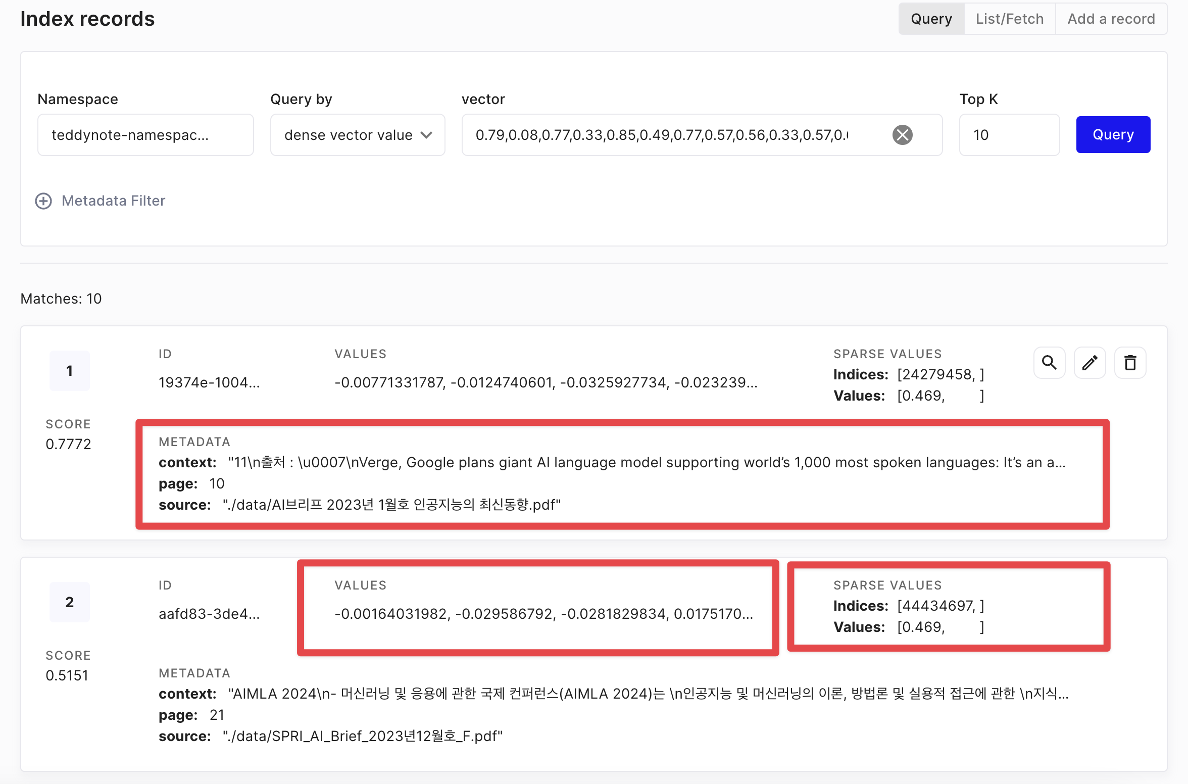The height and width of the screenshot is (784, 1188).
Task: Open the Add a record tab
Action: (x=1111, y=19)
